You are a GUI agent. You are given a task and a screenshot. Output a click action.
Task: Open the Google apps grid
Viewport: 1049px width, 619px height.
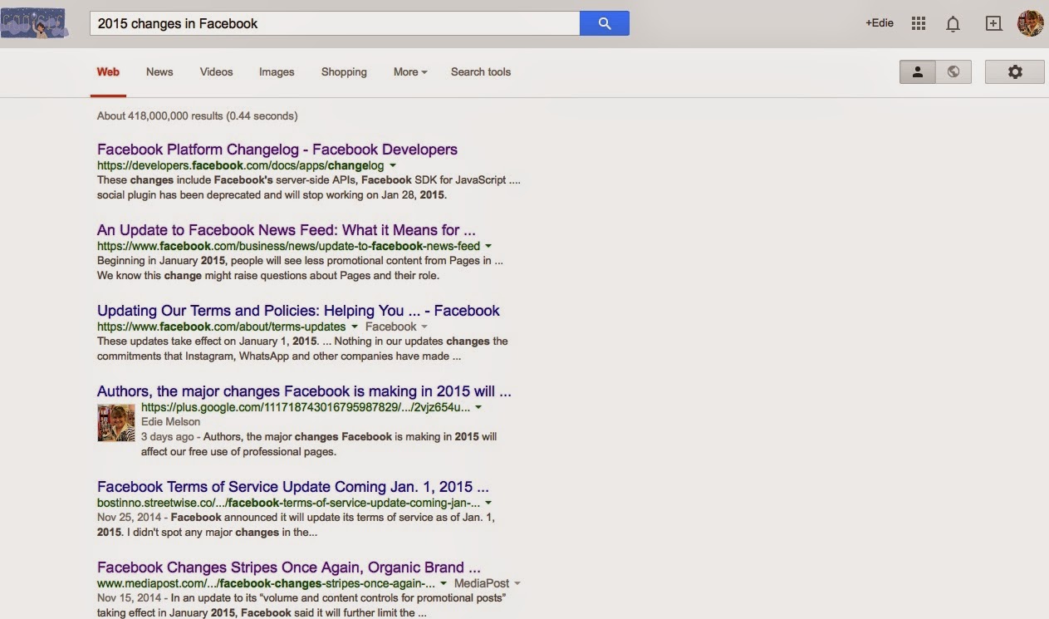[x=919, y=23]
